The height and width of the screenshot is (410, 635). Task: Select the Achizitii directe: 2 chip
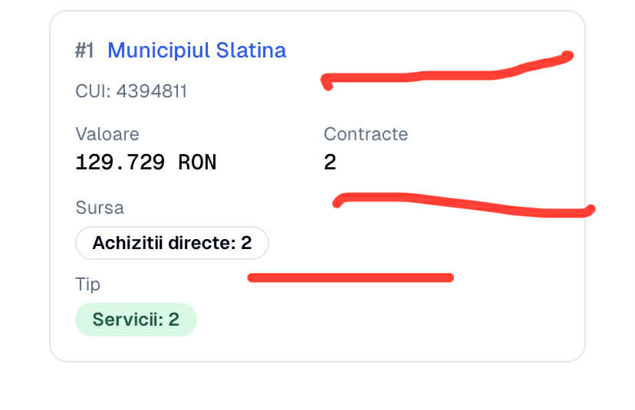click(172, 243)
